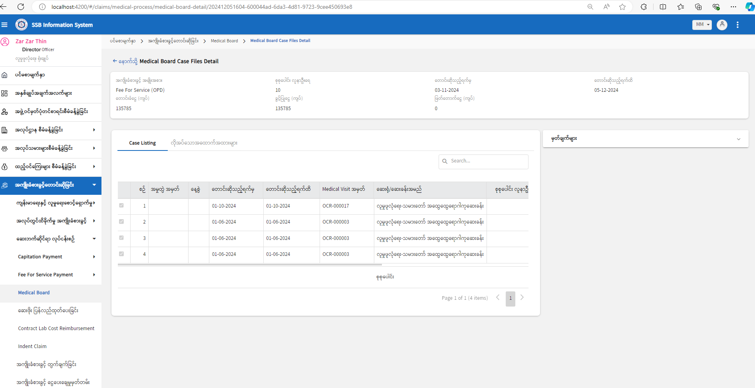Click page 1 pagination button
Screen dimensions: 755x388
pos(510,298)
